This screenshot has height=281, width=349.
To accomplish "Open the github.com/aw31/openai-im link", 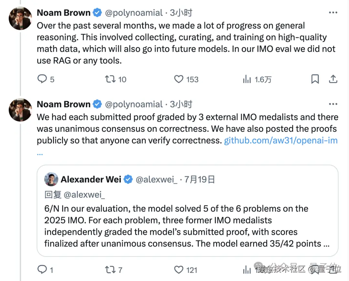I will click(280, 141).
